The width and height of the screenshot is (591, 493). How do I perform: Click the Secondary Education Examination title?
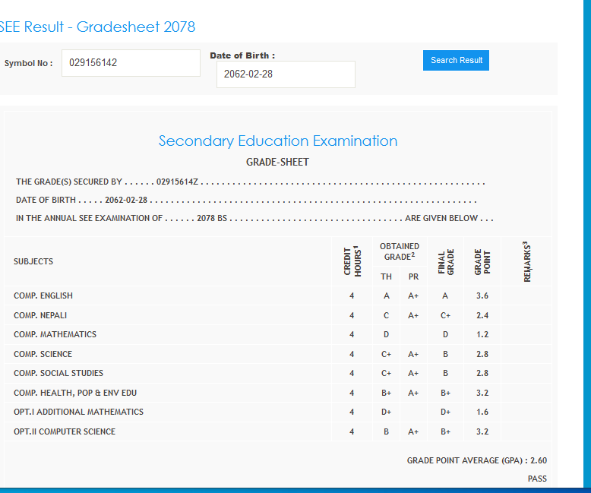pos(277,141)
